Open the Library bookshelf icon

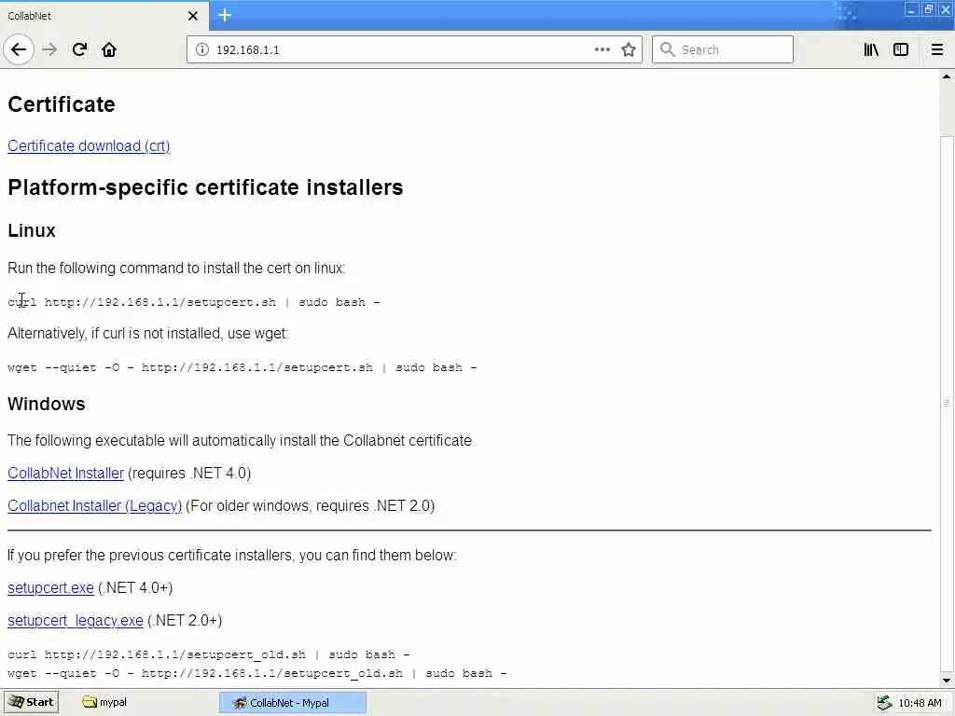[x=871, y=49]
